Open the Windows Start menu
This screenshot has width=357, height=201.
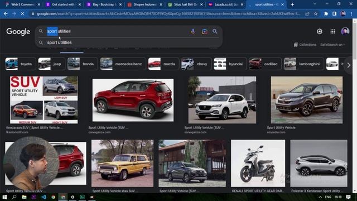click(x=4, y=197)
